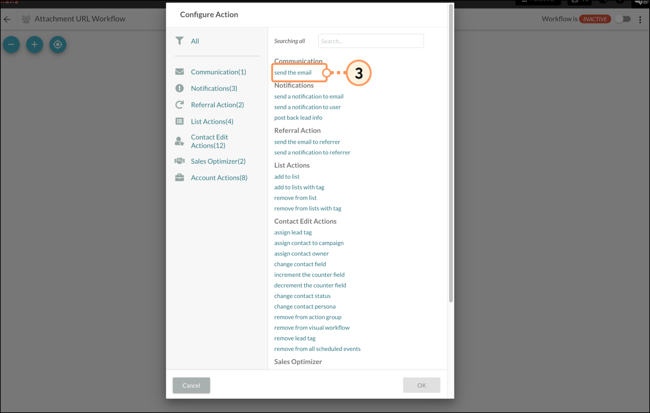
Task: Click the Cancel button
Action: [x=191, y=385]
